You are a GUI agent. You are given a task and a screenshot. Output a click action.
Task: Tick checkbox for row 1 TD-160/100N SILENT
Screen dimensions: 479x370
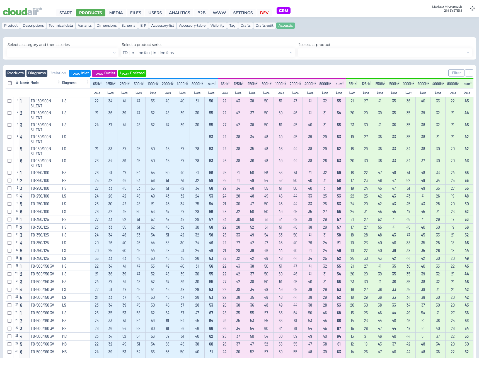pos(9,101)
